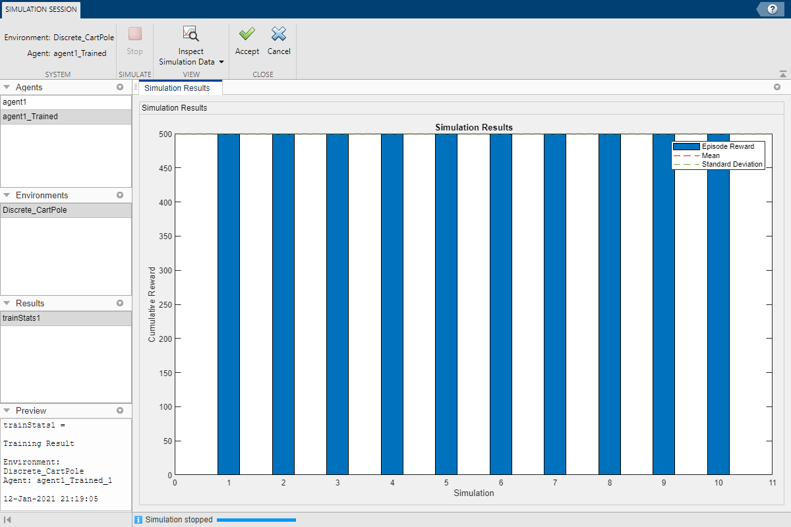Click the info icon in the status bar

click(x=138, y=519)
